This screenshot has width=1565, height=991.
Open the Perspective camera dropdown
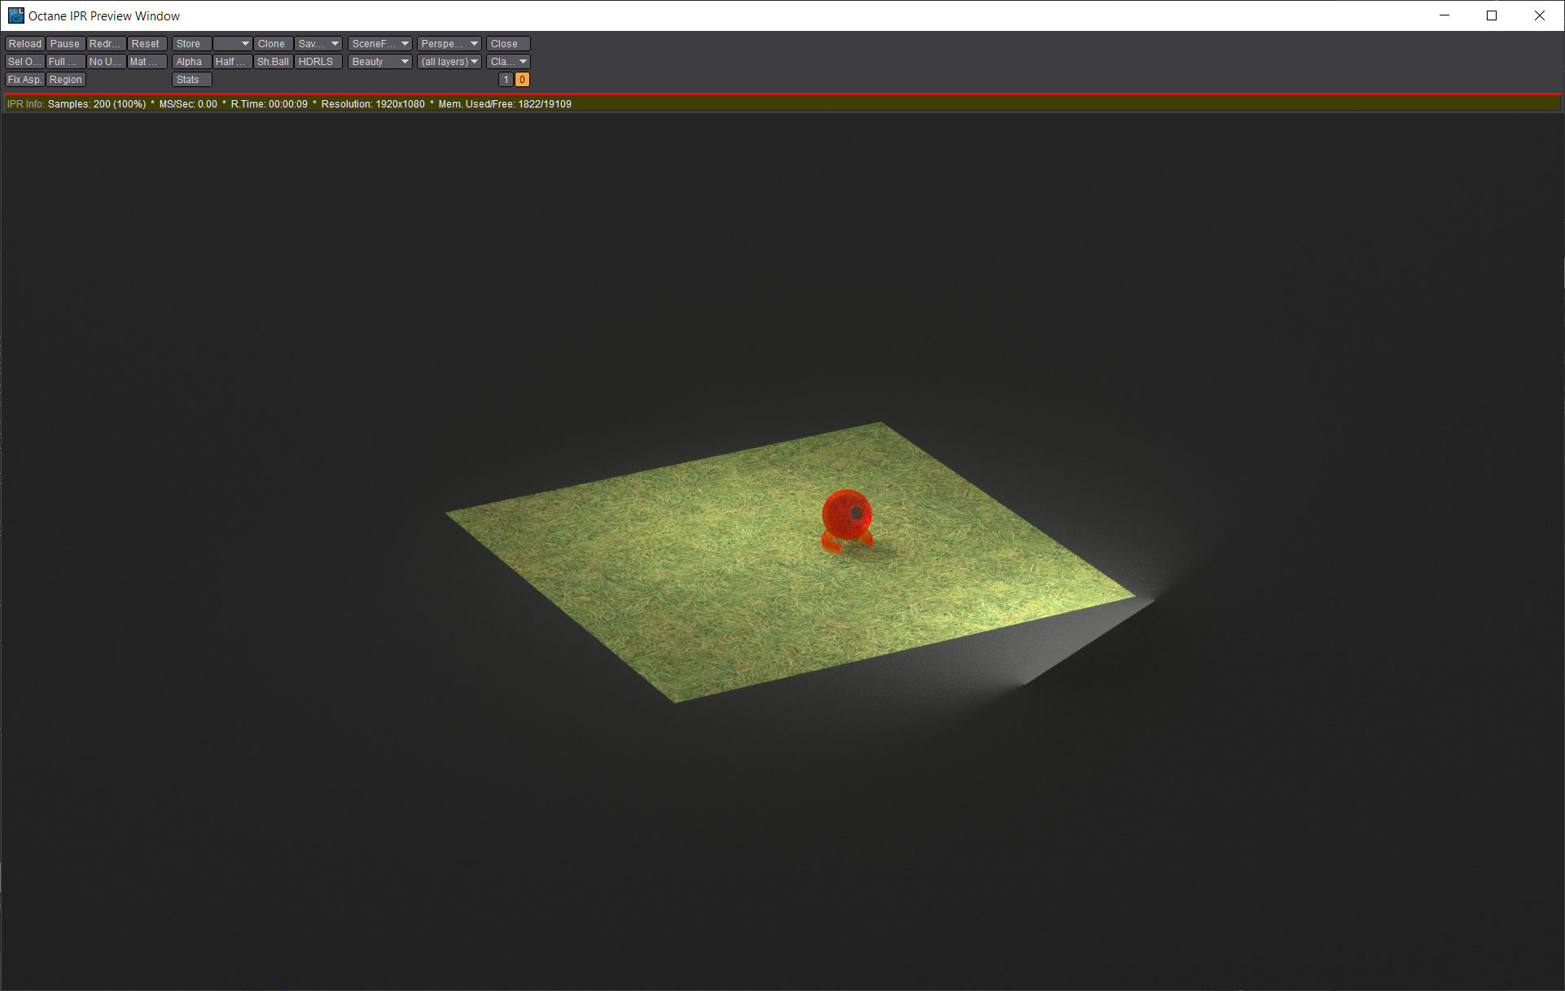(449, 44)
